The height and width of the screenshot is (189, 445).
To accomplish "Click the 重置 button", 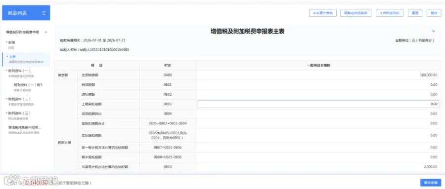I will [415, 13].
